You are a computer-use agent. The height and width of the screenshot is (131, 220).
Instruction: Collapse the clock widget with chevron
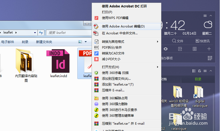tap(211, 16)
